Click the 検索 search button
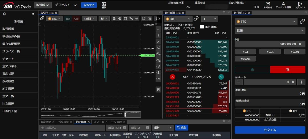This screenshot has height=139, width=308. tap(182, 127)
